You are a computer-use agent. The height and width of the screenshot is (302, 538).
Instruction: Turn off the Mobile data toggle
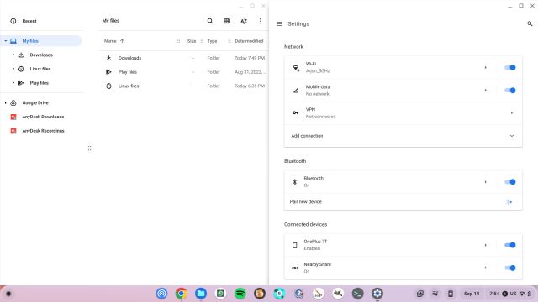pyautogui.click(x=510, y=91)
